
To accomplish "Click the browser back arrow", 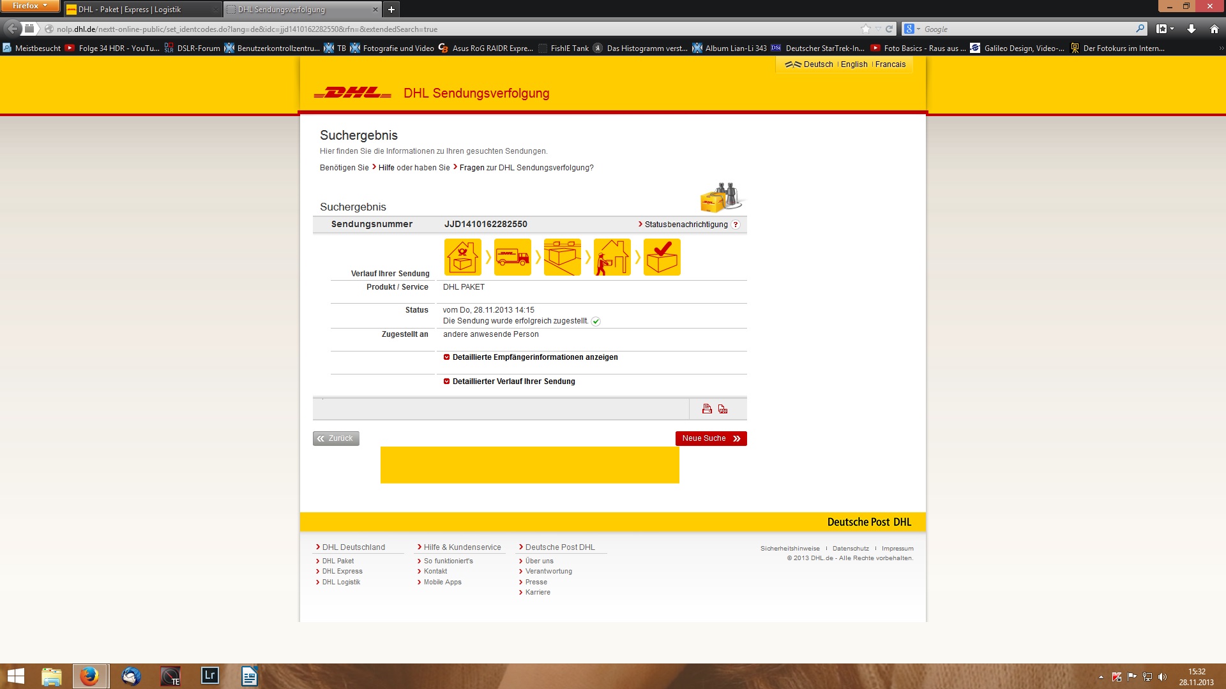I will point(12,29).
